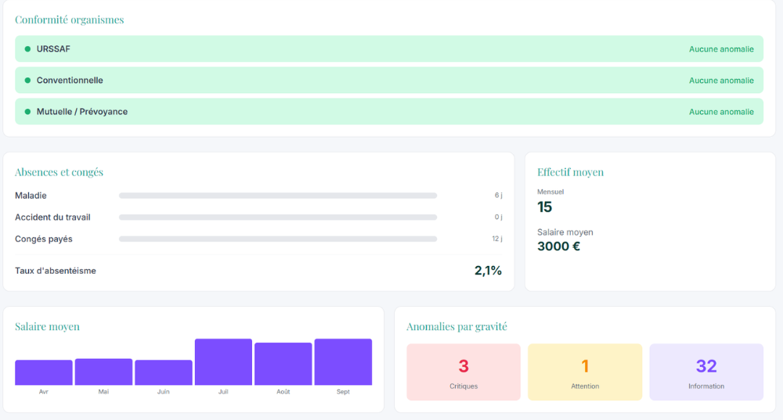Click the 'Mensuel' label
Image resolution: width=783 pixels, height=420 pixels.
[x=550, y=192]
